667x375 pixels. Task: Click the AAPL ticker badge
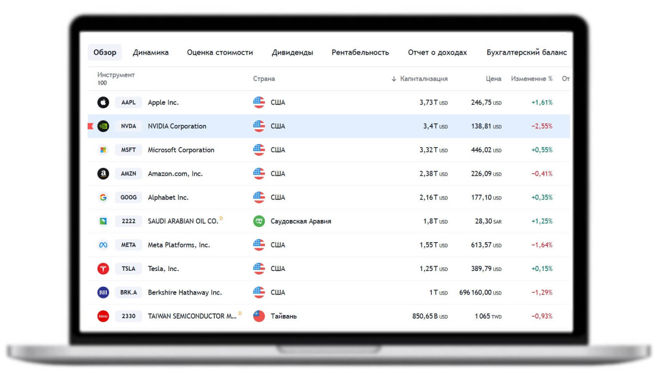pos(129,103)
